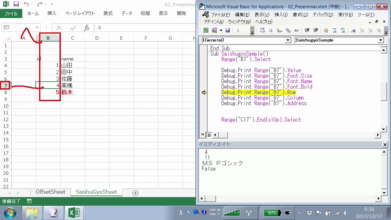The height and width of the screenshot is (220, 391).
Task: Switch to Full Module View button
Action: pos(209,135)
